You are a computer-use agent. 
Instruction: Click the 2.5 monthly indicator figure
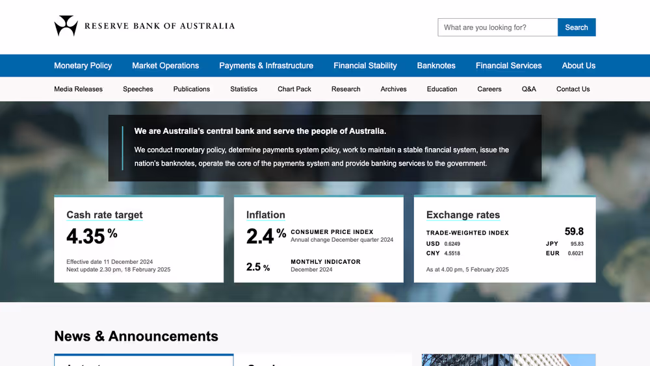pos(253,267)
